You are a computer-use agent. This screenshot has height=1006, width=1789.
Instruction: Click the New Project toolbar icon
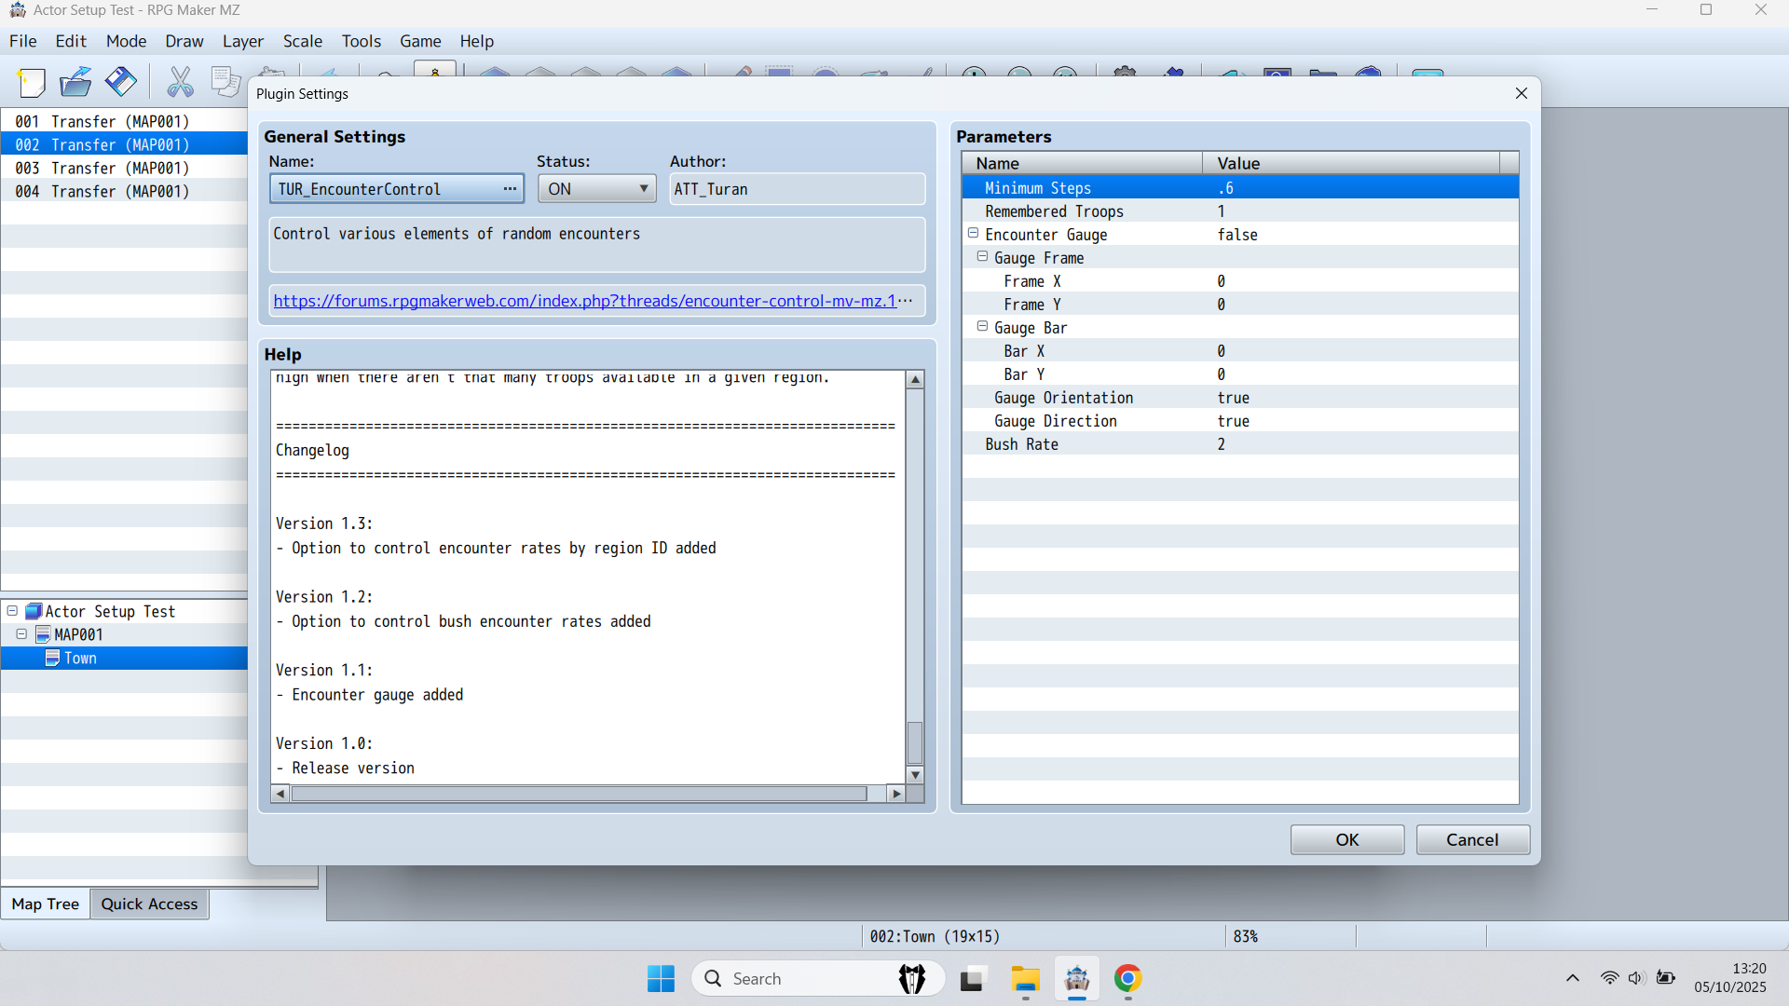pos(32,83)
